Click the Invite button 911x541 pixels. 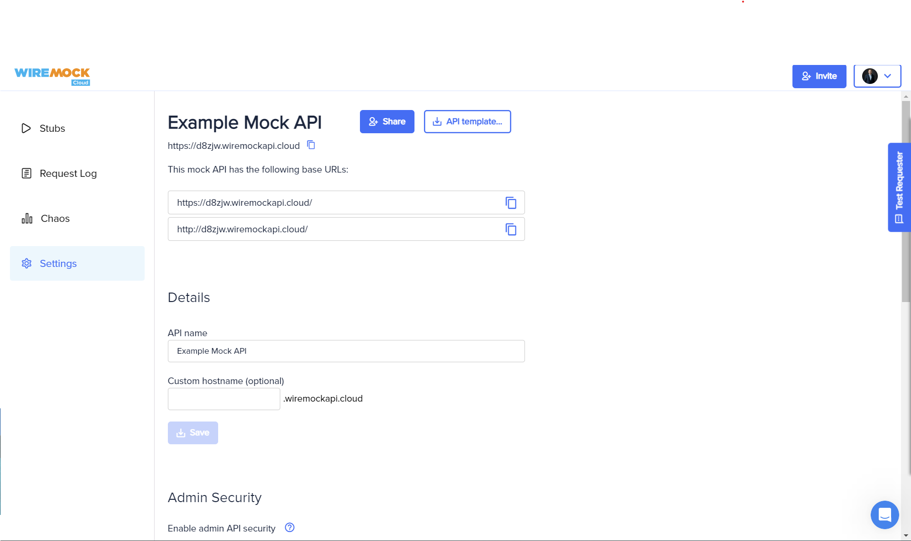819,76
